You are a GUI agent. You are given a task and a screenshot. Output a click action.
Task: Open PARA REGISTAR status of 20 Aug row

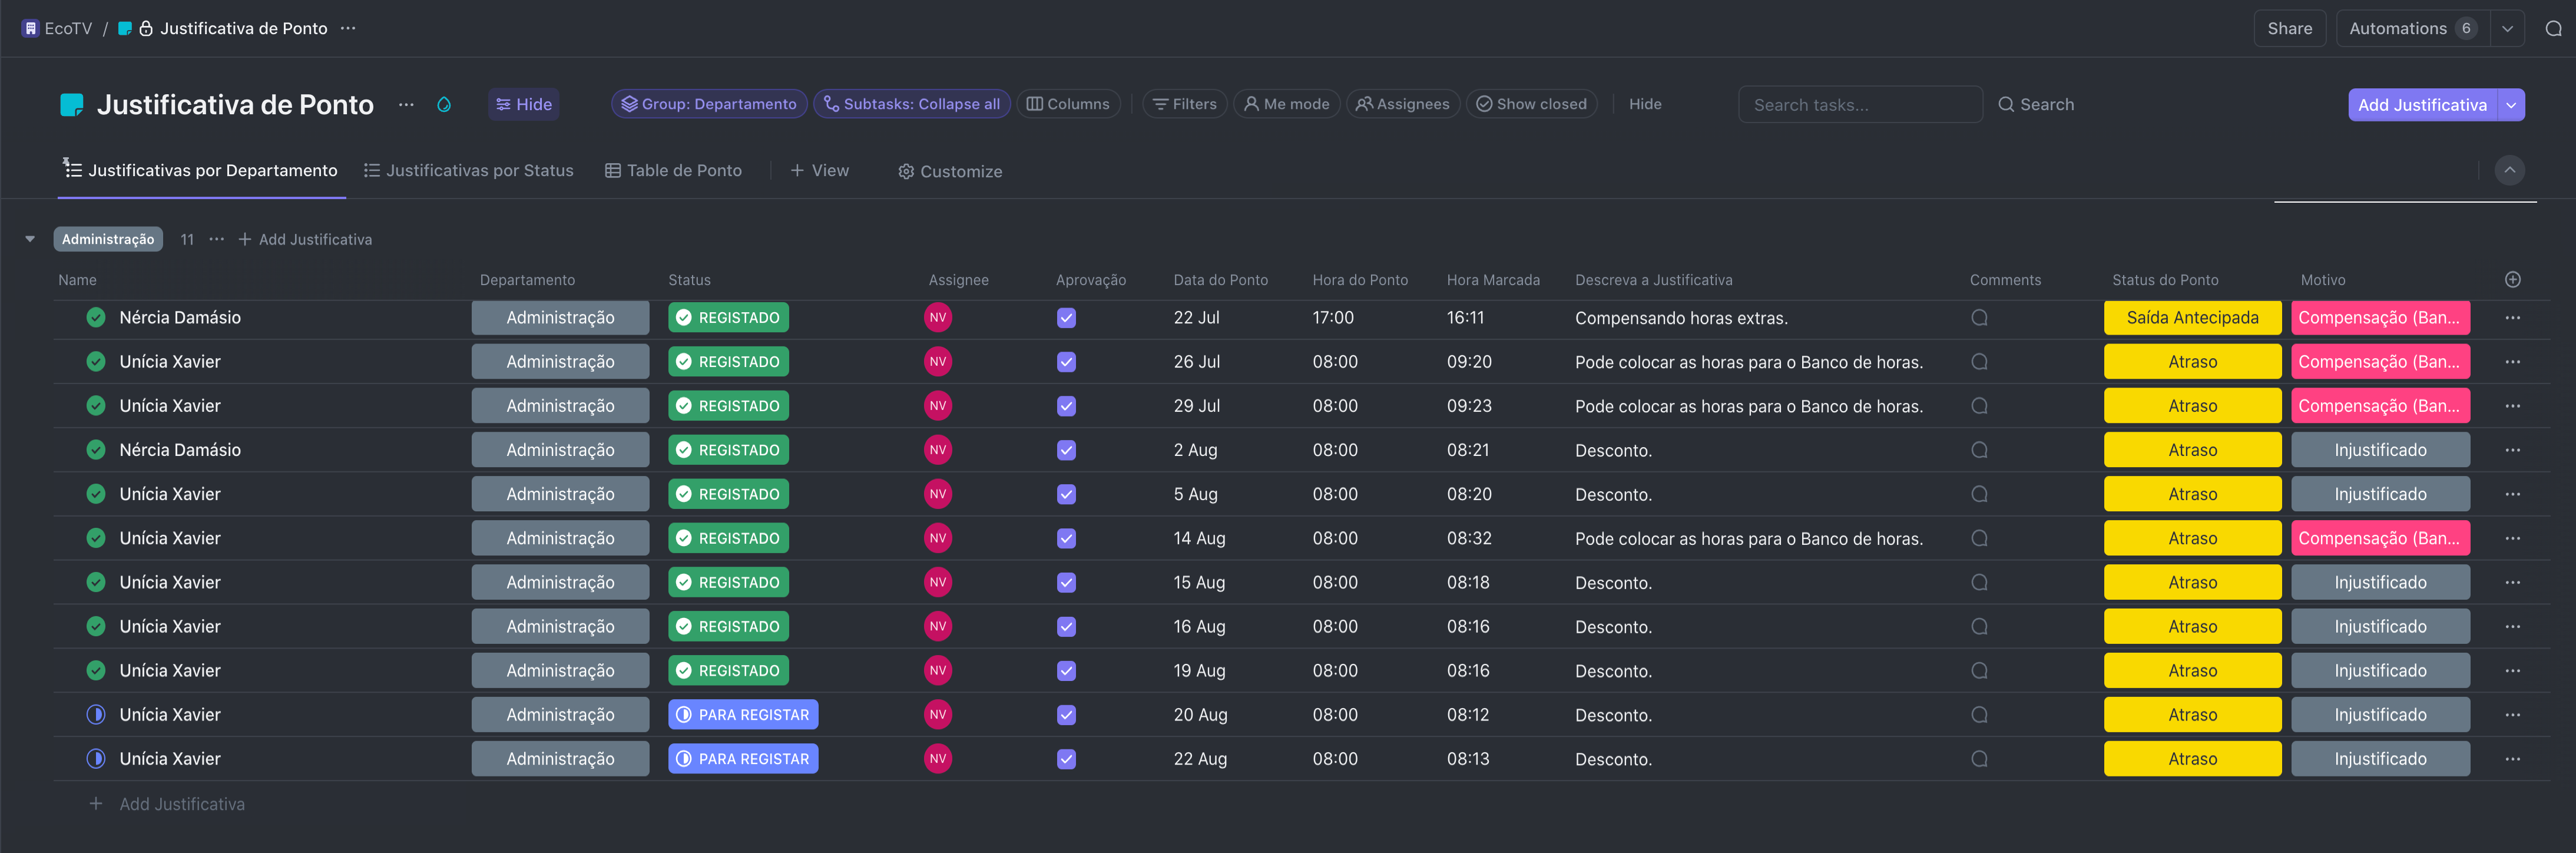tap(743, 715)
